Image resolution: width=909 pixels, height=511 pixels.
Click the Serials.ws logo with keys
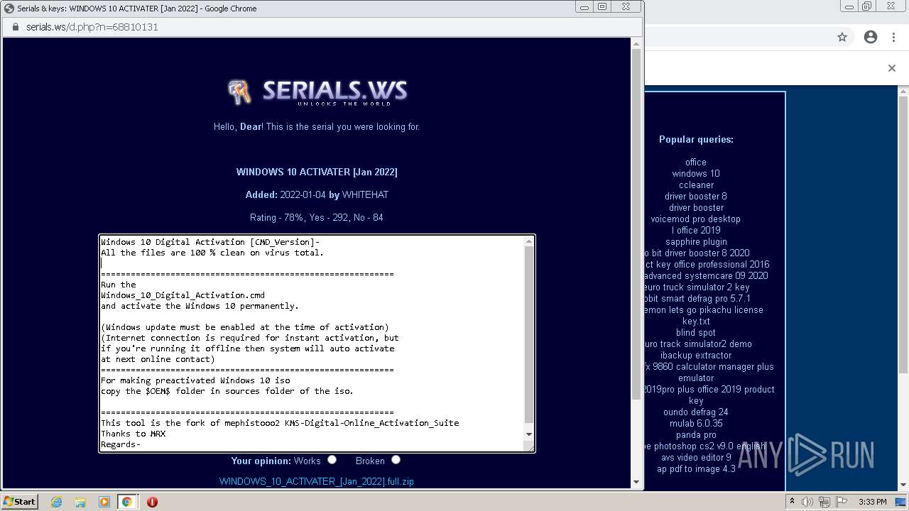317,92
